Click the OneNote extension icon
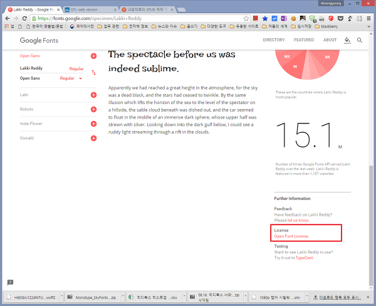This screenshot has width=376, height=306. [284, 18]
